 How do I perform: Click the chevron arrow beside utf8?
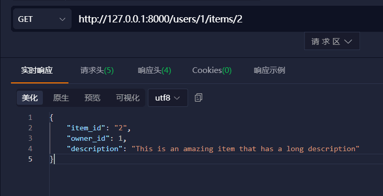coord(177,98)
